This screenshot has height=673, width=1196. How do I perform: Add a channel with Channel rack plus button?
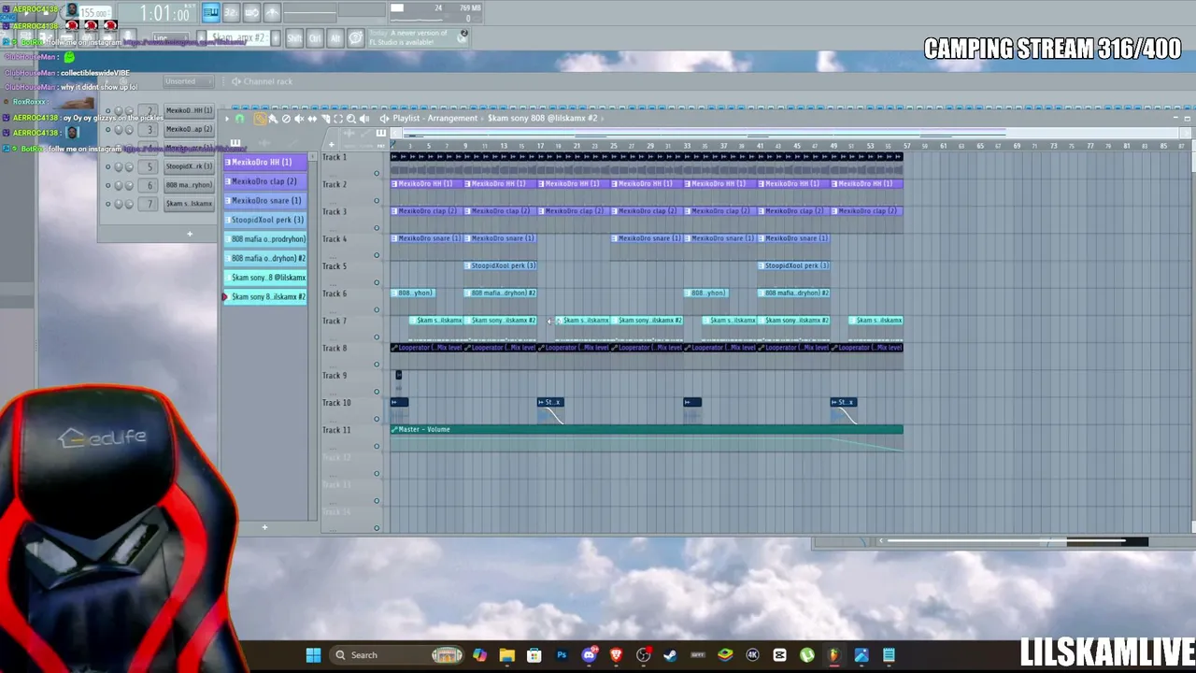click(189, 234)
